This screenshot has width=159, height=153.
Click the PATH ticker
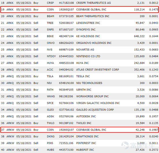pos(50,90)
